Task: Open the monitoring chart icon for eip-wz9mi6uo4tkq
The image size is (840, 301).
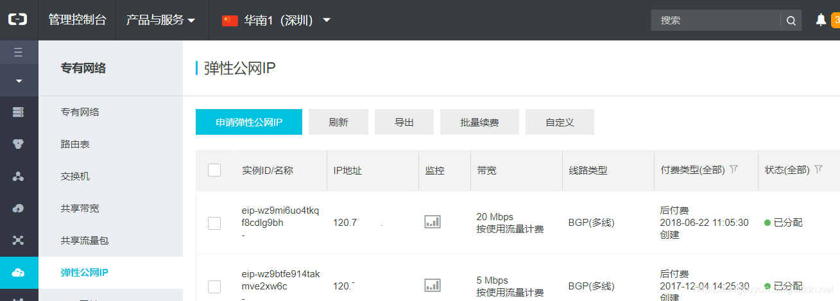Action: tap(433, 222)
